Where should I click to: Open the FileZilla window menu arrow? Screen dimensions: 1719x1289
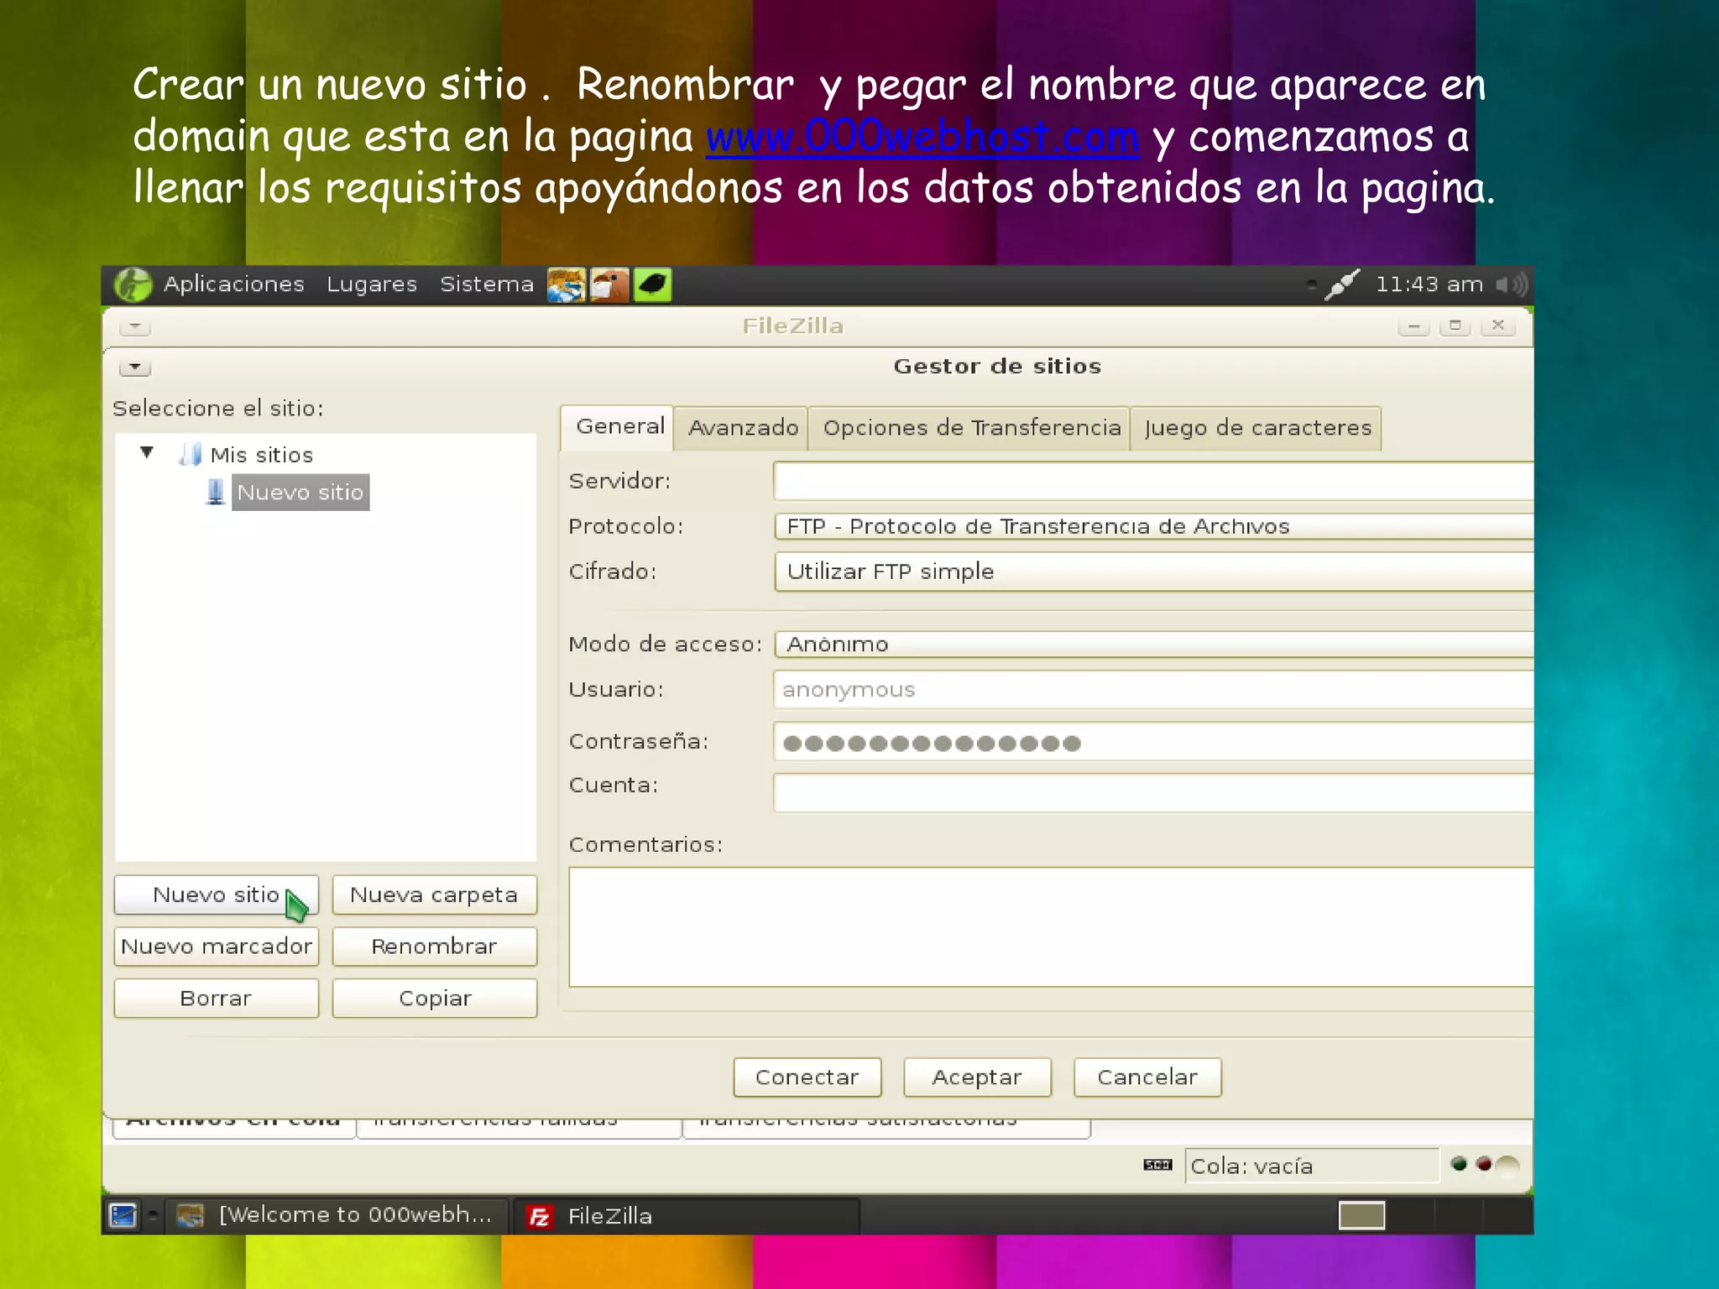(134, 326)
